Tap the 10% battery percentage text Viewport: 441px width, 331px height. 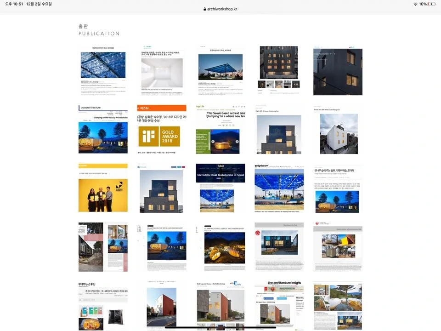423,4
